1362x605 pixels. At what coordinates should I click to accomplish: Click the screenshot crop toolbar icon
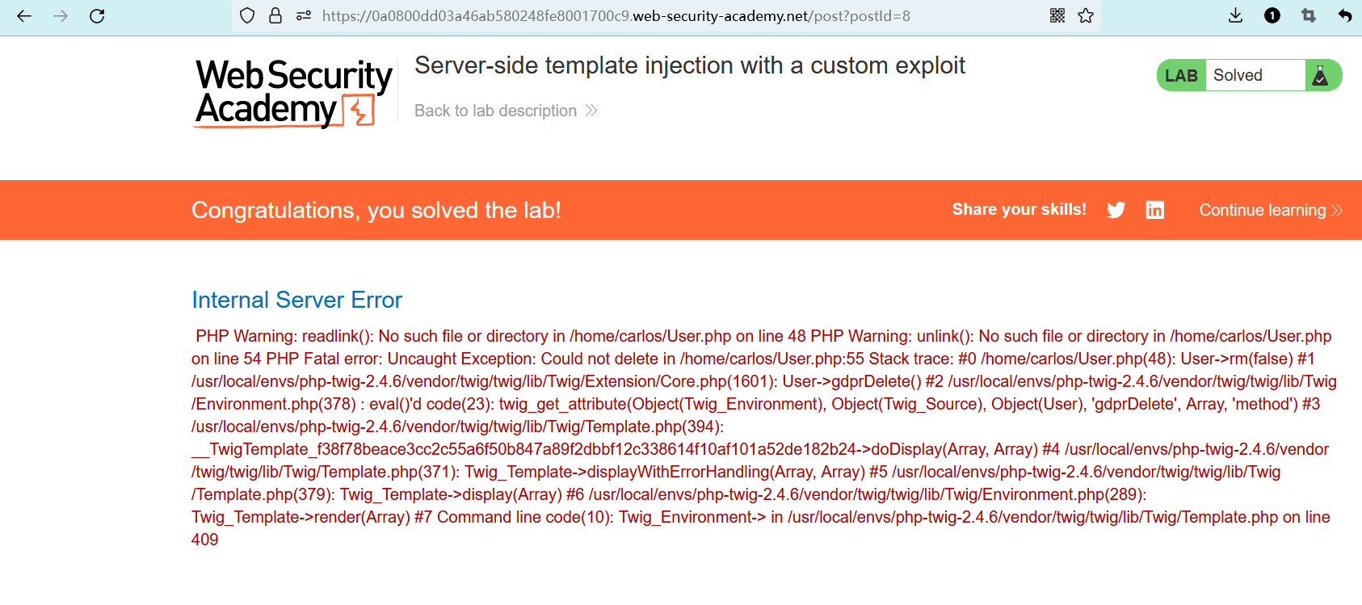tap(1309, 16)
